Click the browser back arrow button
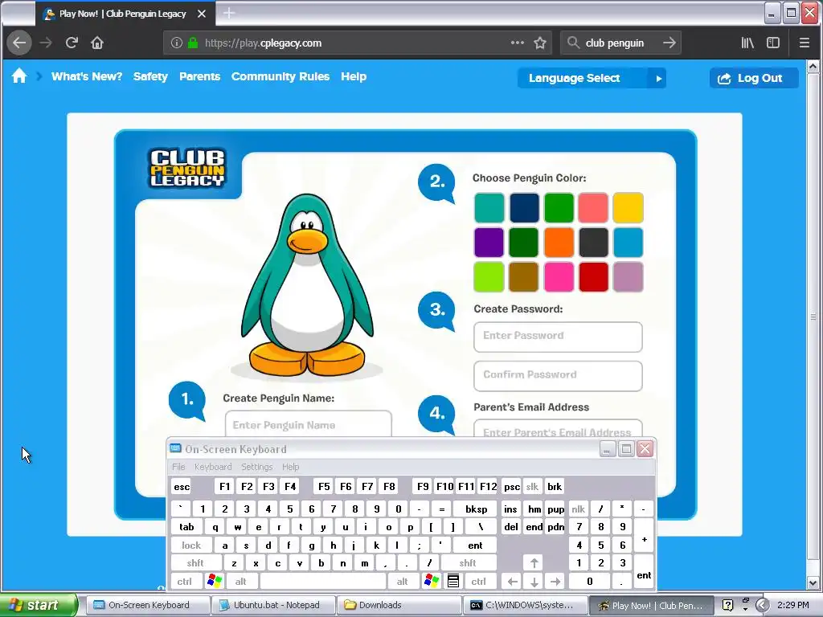This screenshot has width=823, height=617. [19, 43]
